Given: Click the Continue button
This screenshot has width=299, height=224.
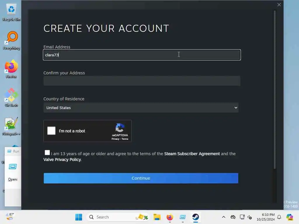Looking at the screenshot, I should (141, 178).
